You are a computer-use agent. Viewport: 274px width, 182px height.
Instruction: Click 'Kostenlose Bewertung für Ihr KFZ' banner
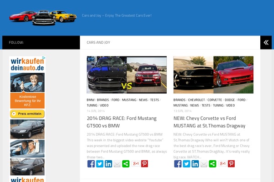[x=27, y=101]
